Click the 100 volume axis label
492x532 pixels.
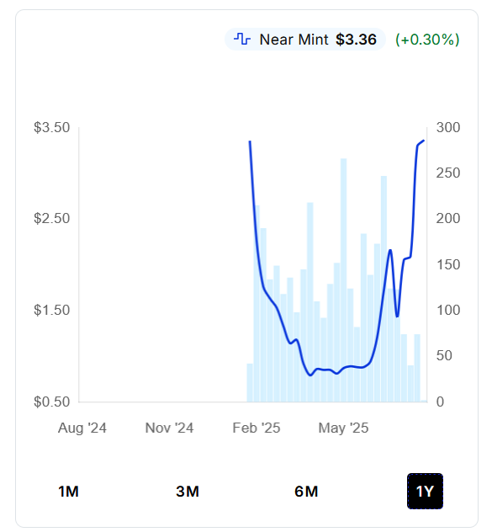coord(448,310)
